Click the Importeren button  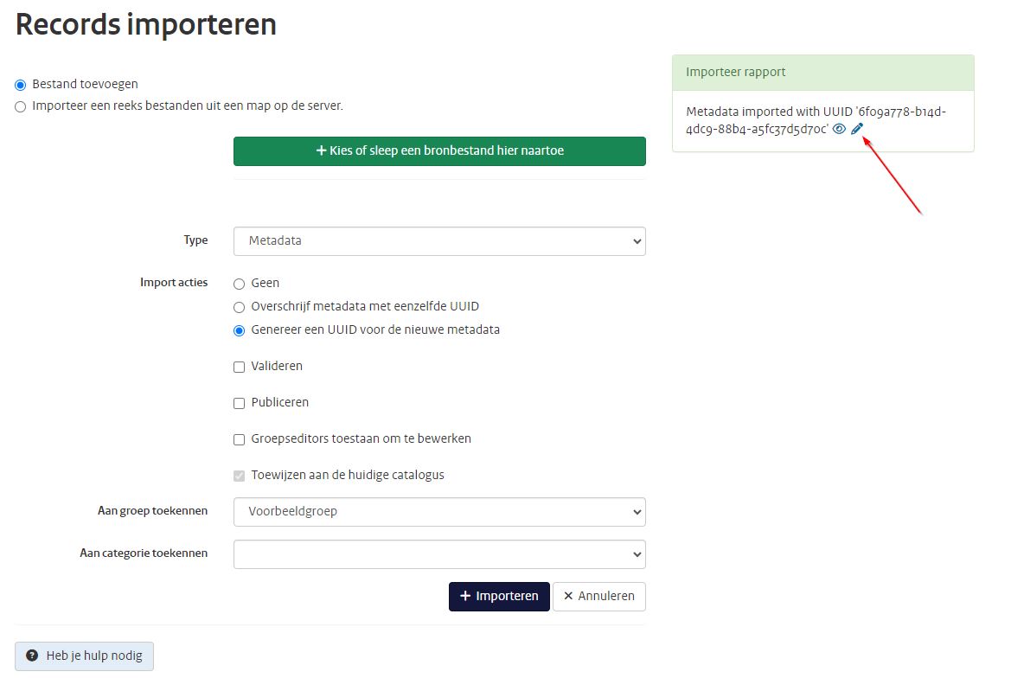pos(499,596)
